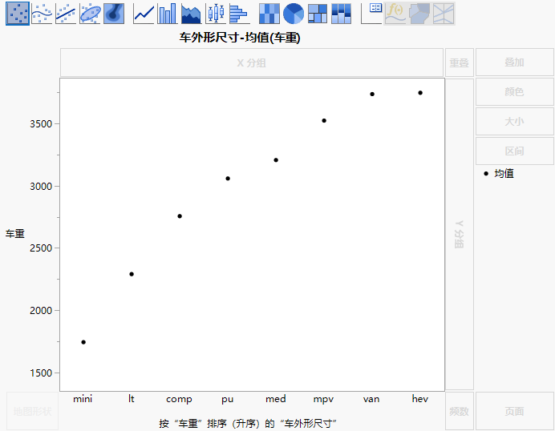The width and height of the screenshot is (555, 431).
Task: Click the 区间 drop zone
Action: 514,151
